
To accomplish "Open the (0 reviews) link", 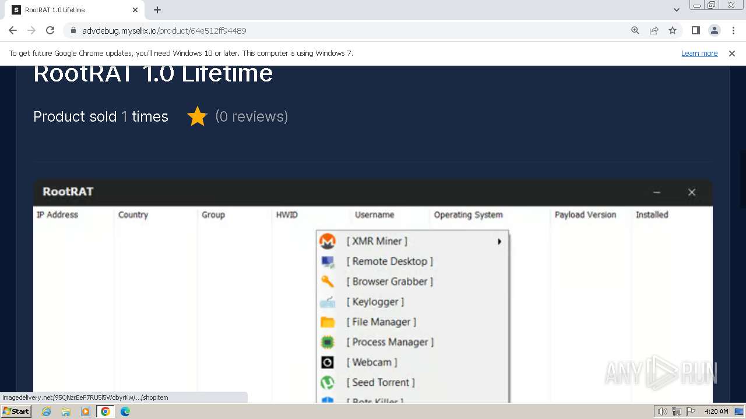I will [252, 116].
